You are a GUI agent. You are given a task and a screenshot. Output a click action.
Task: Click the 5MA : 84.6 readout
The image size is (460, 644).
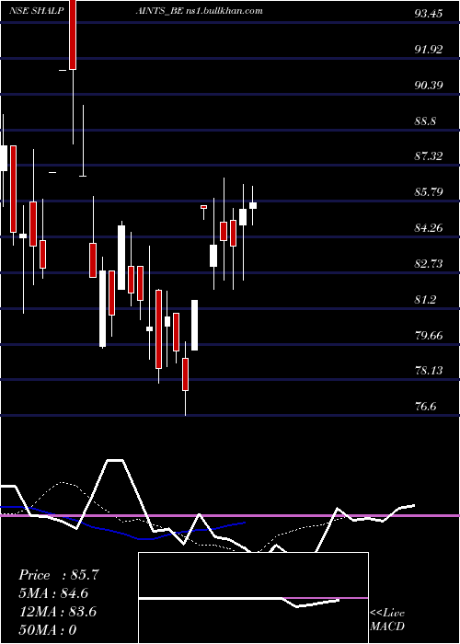[53, 593]
